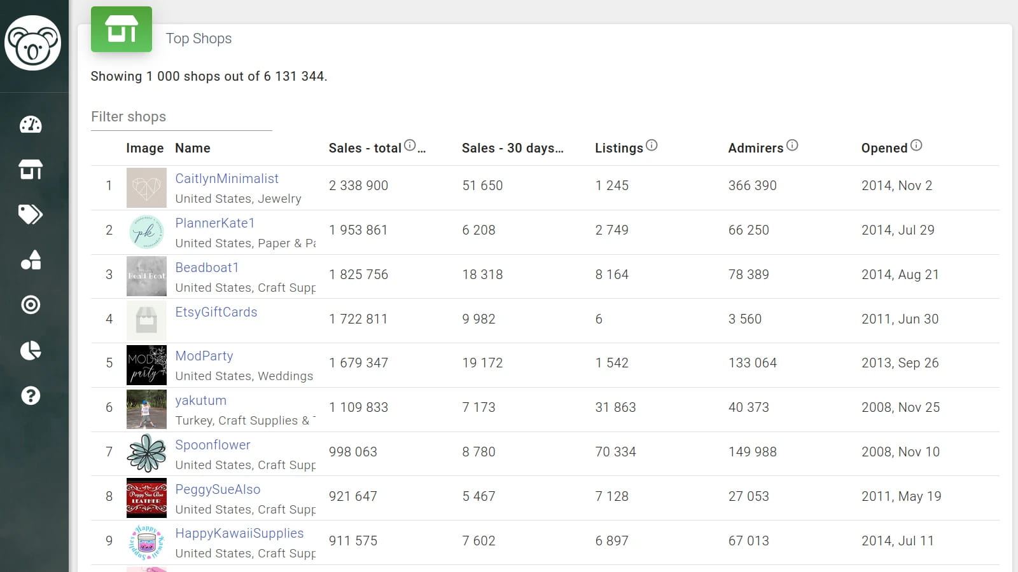Click info icon beside Admirers header
This screenshot has width=1018, height=572.
pyautogui.click(x=792, y=146)
